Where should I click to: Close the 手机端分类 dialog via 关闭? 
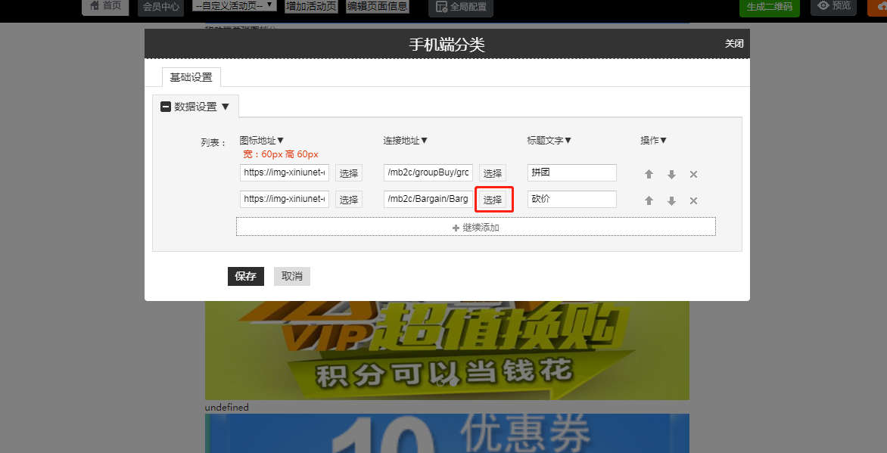(x=734, y=44)
